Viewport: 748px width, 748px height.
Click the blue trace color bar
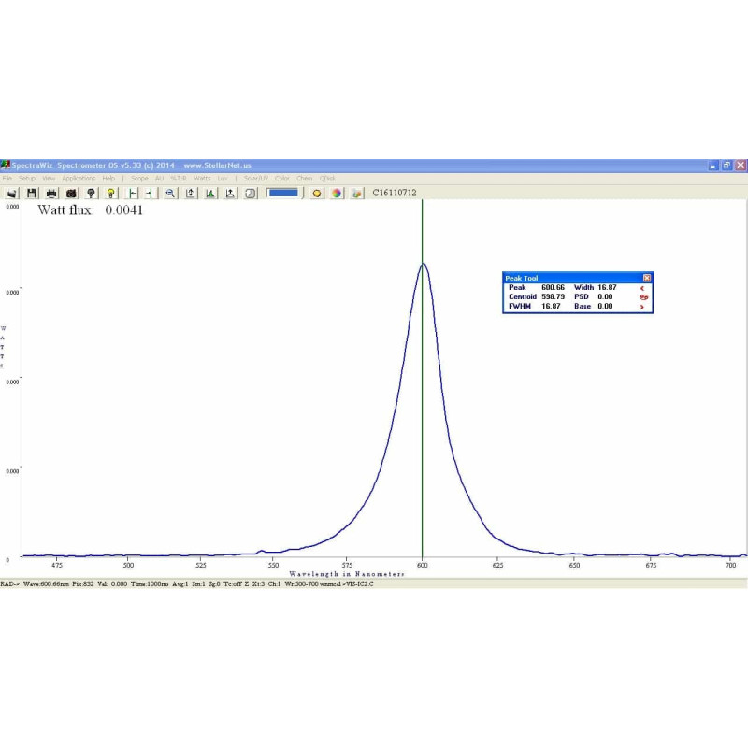(x=282, y=193)
